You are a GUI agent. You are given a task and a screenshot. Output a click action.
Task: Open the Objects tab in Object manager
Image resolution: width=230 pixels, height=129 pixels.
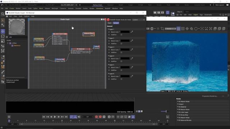180,12
